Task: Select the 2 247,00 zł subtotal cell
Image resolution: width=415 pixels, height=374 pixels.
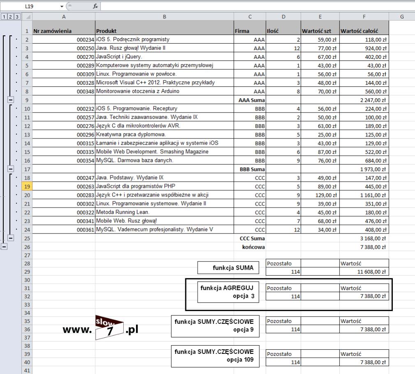Action: coord(364,100)
